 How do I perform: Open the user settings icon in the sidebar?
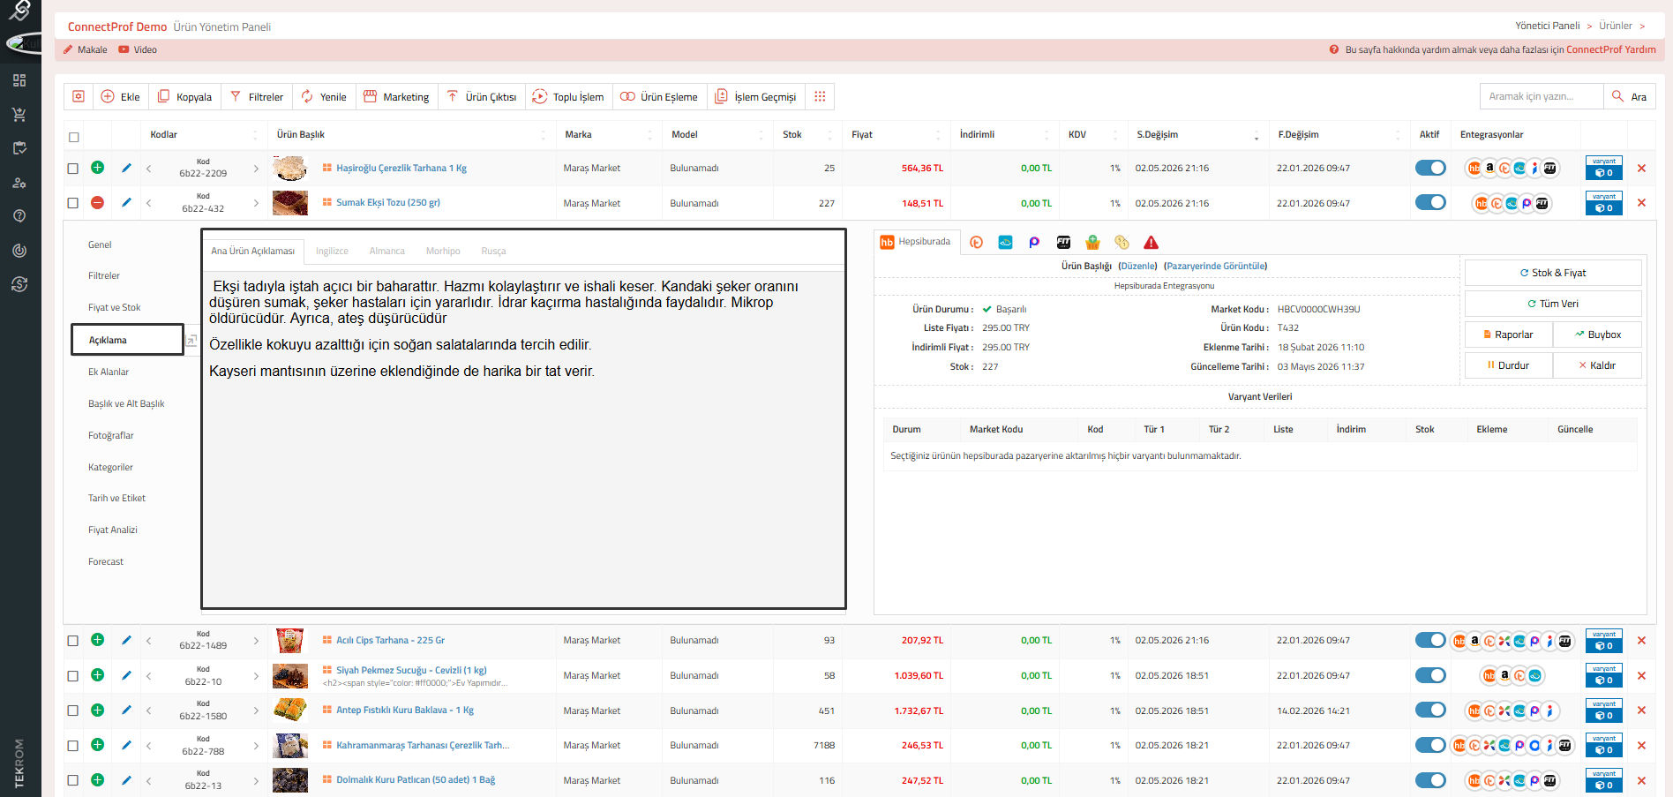pyautogui.click(x=19, y=183)
